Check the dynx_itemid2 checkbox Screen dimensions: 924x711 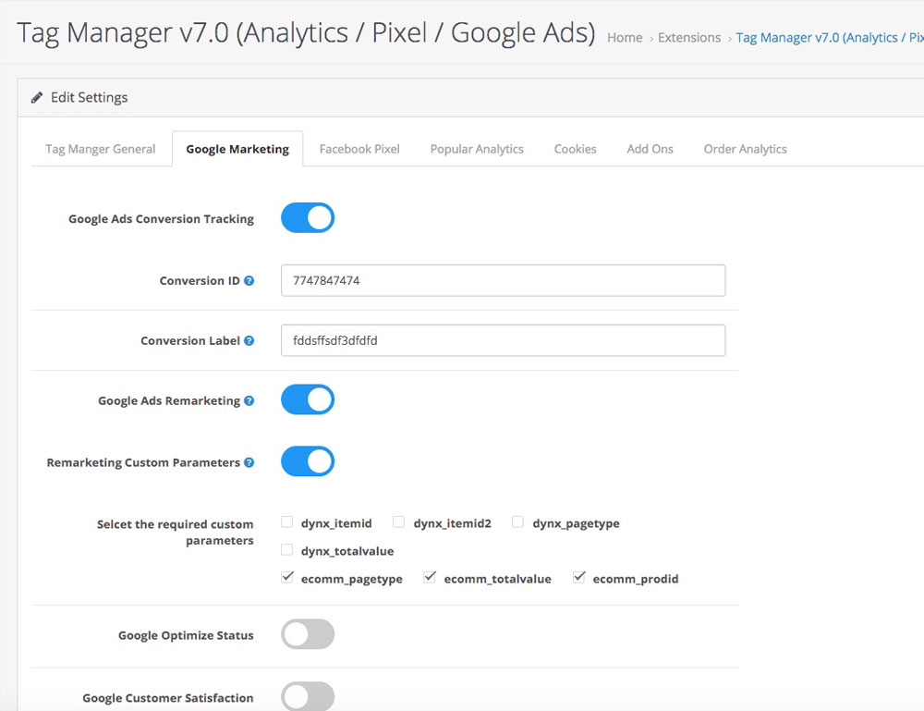399,521
